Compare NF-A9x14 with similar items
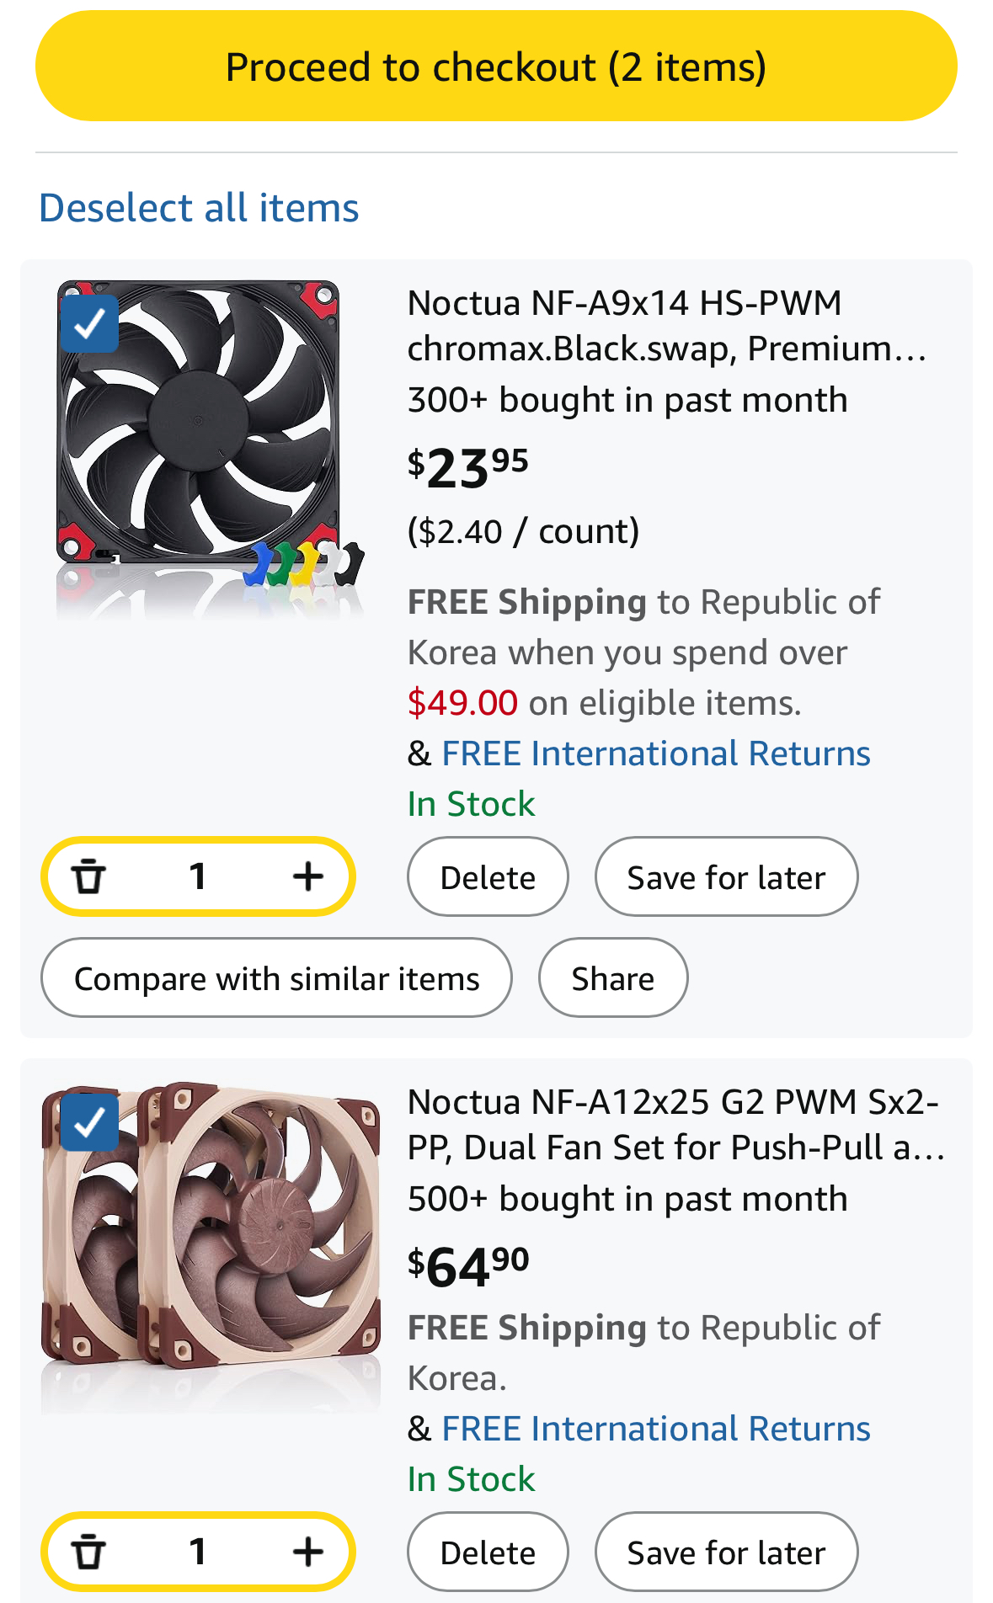This screenshot has height=1603, width=993. (x=276, y=978)
